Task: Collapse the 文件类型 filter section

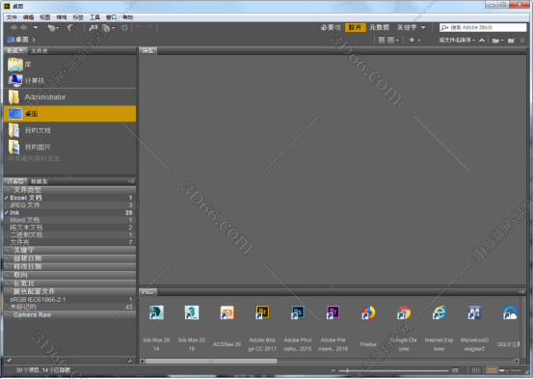Action: (69, 190)
